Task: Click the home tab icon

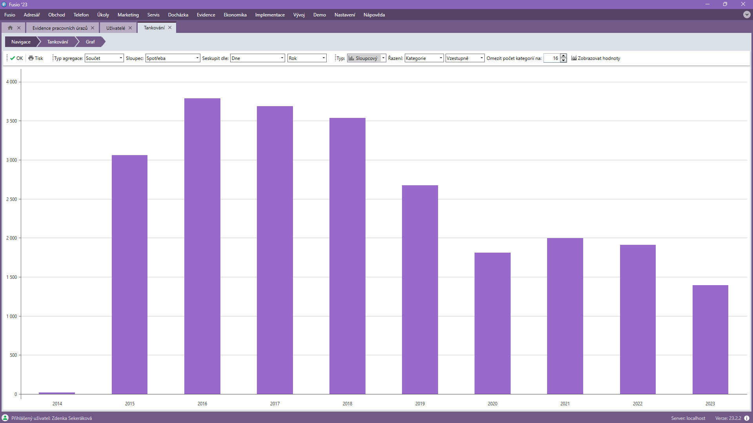Action: [10, 28]
